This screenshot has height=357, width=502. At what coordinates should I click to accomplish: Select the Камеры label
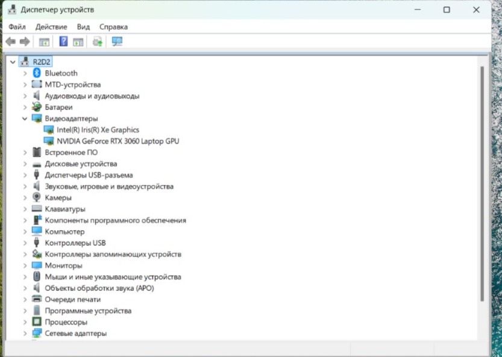(x=58, y=198)
